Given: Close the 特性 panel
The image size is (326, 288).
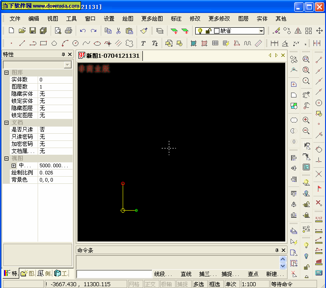Looking at the screenshot, I should coord(70,55).
